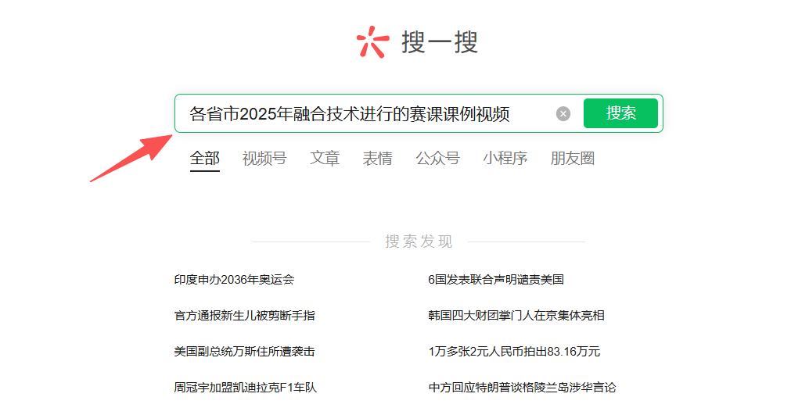Clear the search box text

(563, 114)
